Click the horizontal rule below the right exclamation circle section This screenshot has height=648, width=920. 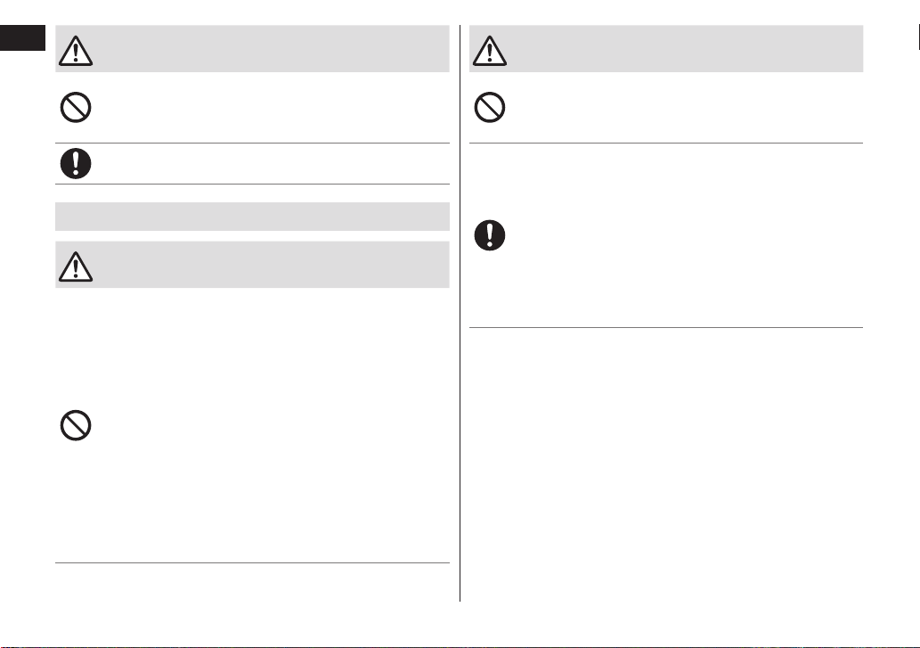666,327
